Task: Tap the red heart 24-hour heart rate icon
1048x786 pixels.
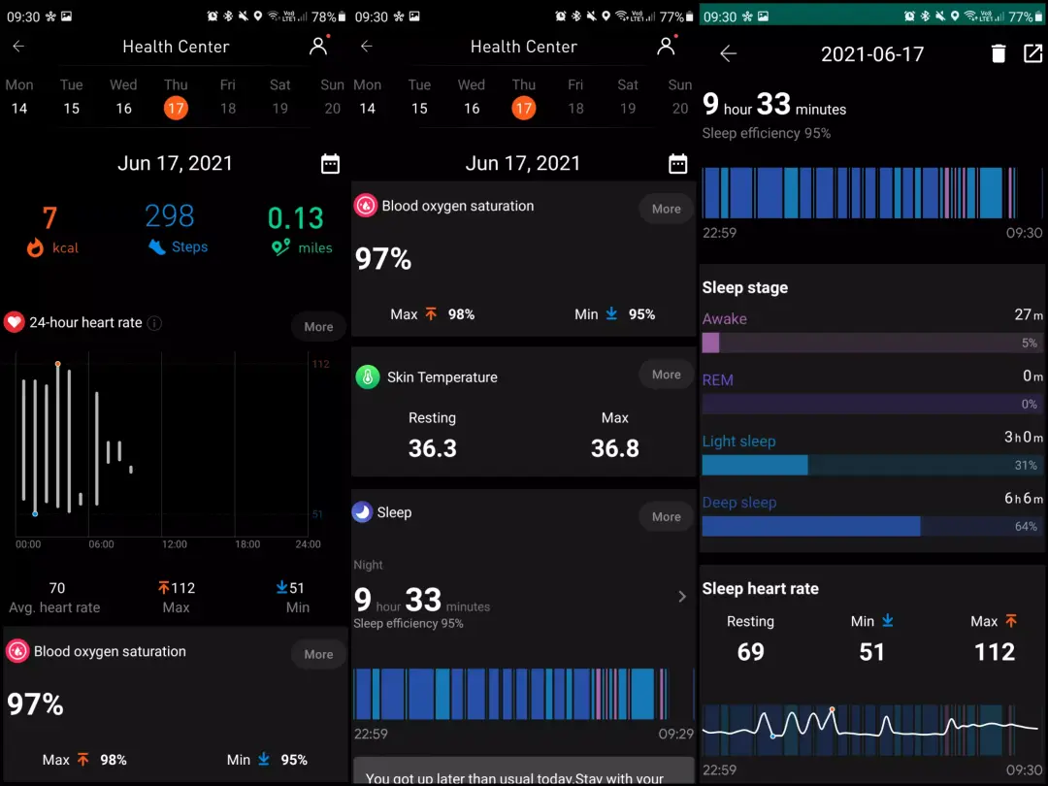Action: pyautogui.click(x=14, y=323)
